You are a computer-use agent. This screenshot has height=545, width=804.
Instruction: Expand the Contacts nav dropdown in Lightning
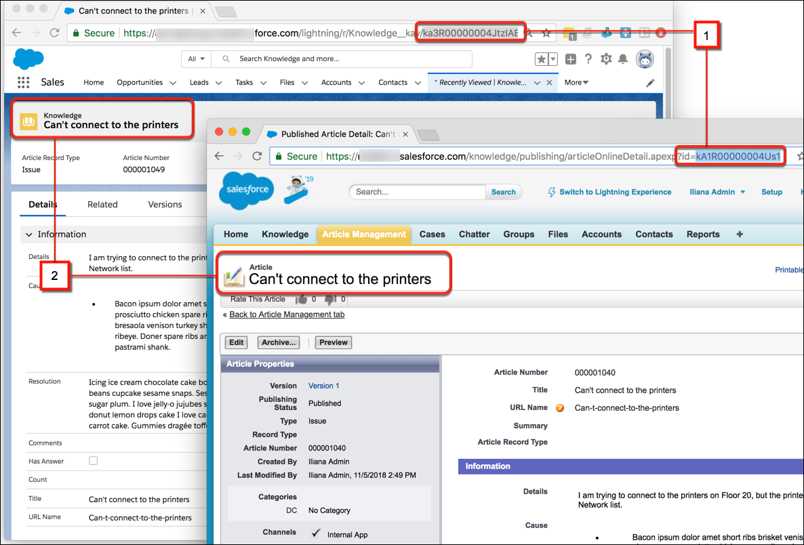[418, 83]
